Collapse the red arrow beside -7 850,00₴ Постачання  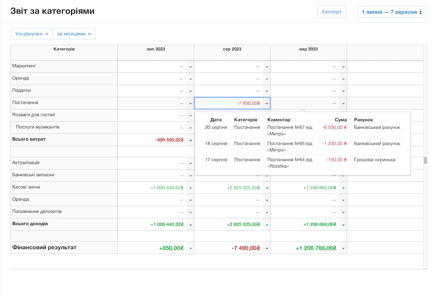click(267, 104)
